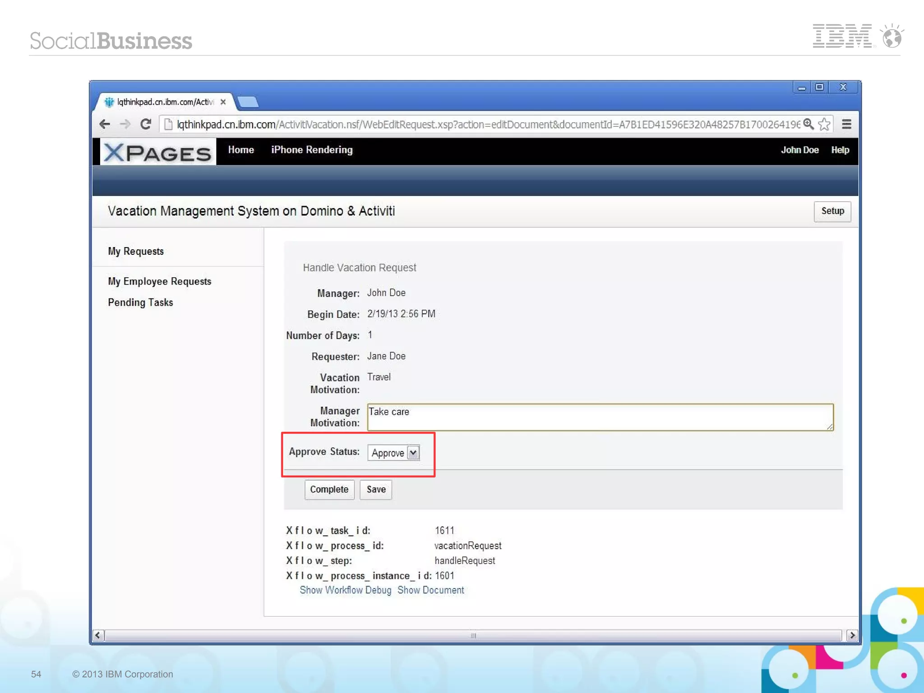Close the lqthinkpad browser tab
The width and height of the screenshot is (924, 693).
(223, 102)
